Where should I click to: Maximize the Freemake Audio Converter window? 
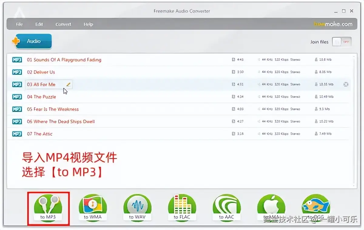point(344,11)
